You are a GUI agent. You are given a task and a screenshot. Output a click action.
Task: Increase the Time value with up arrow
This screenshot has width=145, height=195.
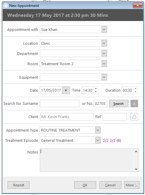[96, 89]
